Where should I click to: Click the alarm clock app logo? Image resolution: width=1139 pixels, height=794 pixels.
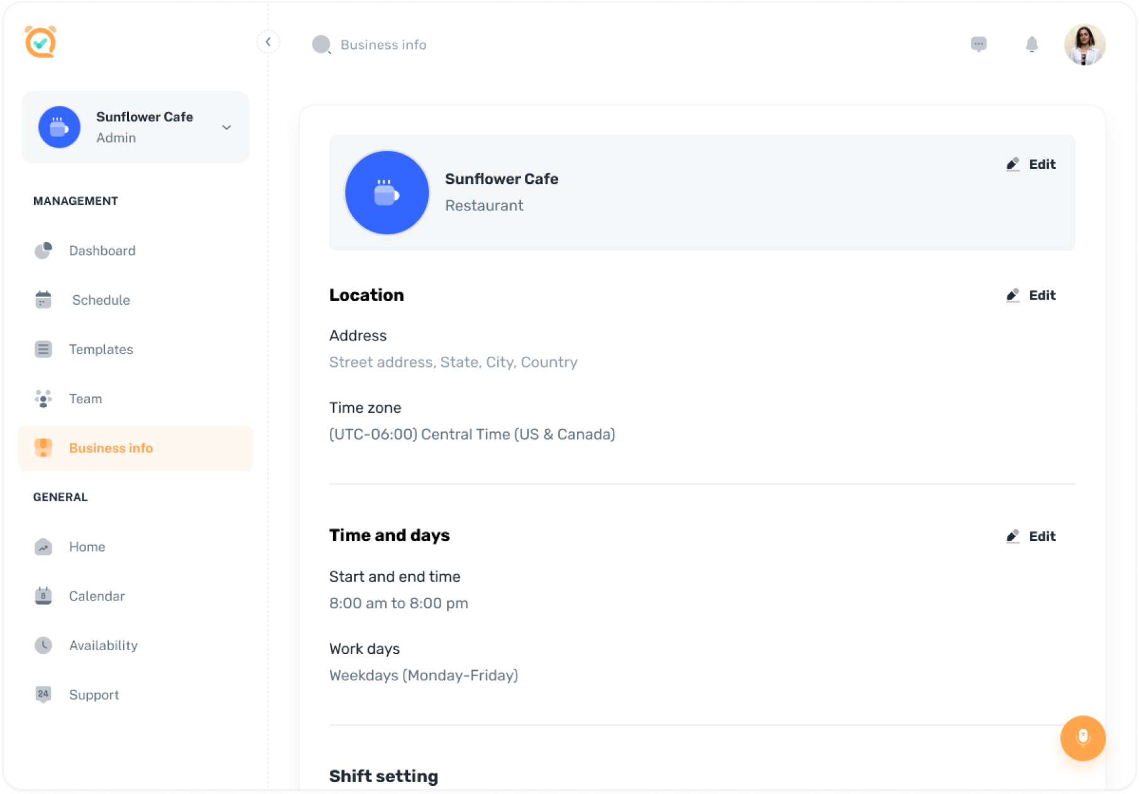(41, 42)
